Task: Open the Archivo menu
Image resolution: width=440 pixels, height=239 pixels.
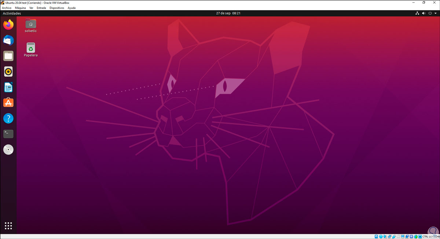Action: pos(7,8)
